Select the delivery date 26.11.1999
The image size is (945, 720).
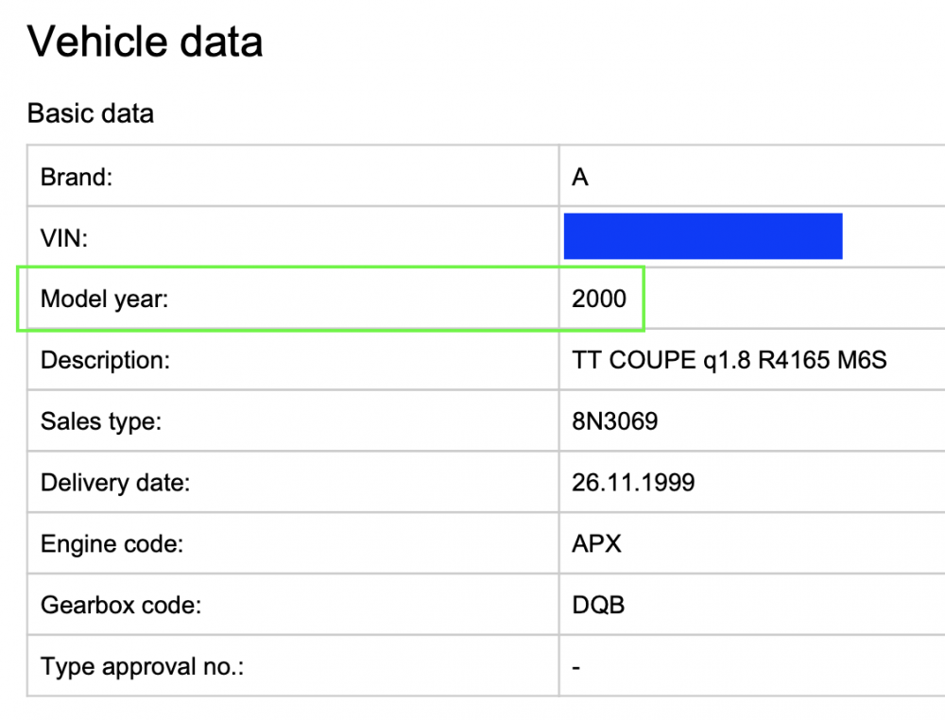pyautogui.click(x=633, y=483)
